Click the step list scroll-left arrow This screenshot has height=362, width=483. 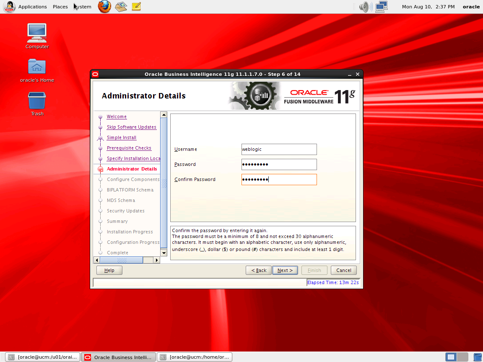(x=97, y=260)
